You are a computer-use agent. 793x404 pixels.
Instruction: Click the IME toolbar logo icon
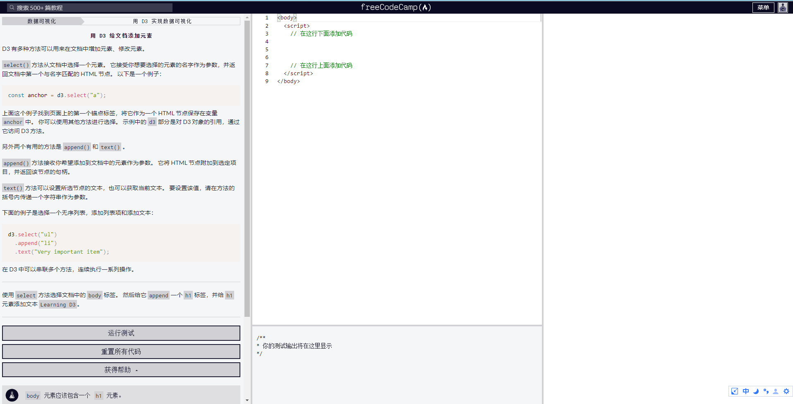click(x=735, y=391)
